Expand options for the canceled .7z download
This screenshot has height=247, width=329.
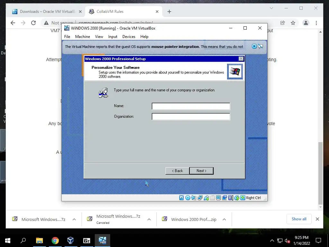149,219
